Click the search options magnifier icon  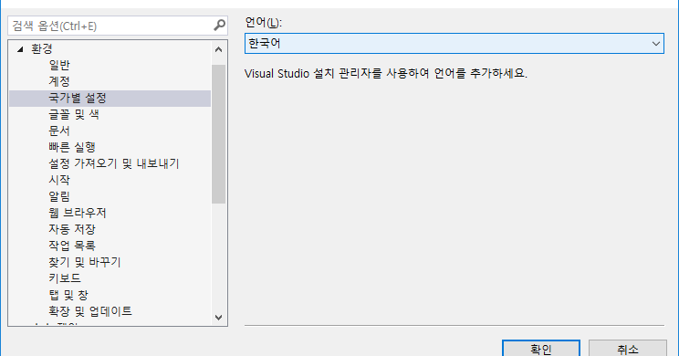tap(220, 26)
